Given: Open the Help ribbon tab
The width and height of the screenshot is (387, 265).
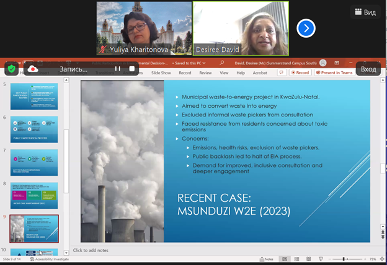Looking at the screenshot, I should (241, 73).
